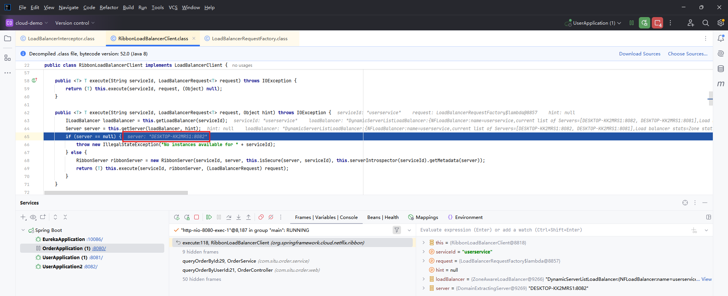Click the Rerun icon in debug toolbar

(177, 217)
